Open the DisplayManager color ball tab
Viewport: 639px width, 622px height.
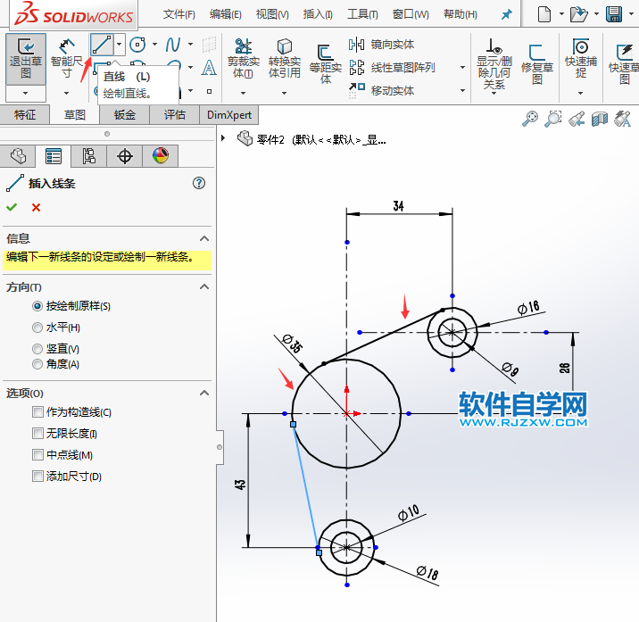[161, 156]
